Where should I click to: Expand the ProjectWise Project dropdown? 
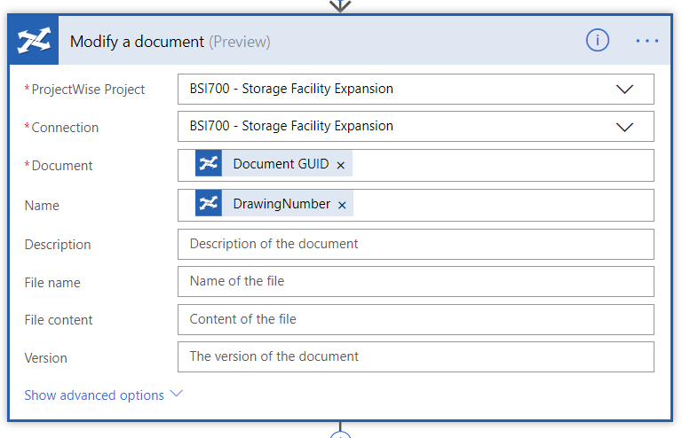tap(624, 89)
